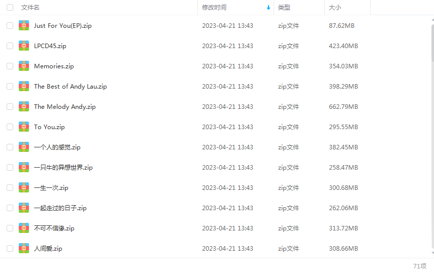Open file 一个人的感觉.zip
The width and height of the screenshot is (434, 274).
[x=57, y=147]
